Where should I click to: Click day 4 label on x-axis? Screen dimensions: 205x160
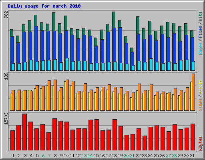click(x=31, y=156)
